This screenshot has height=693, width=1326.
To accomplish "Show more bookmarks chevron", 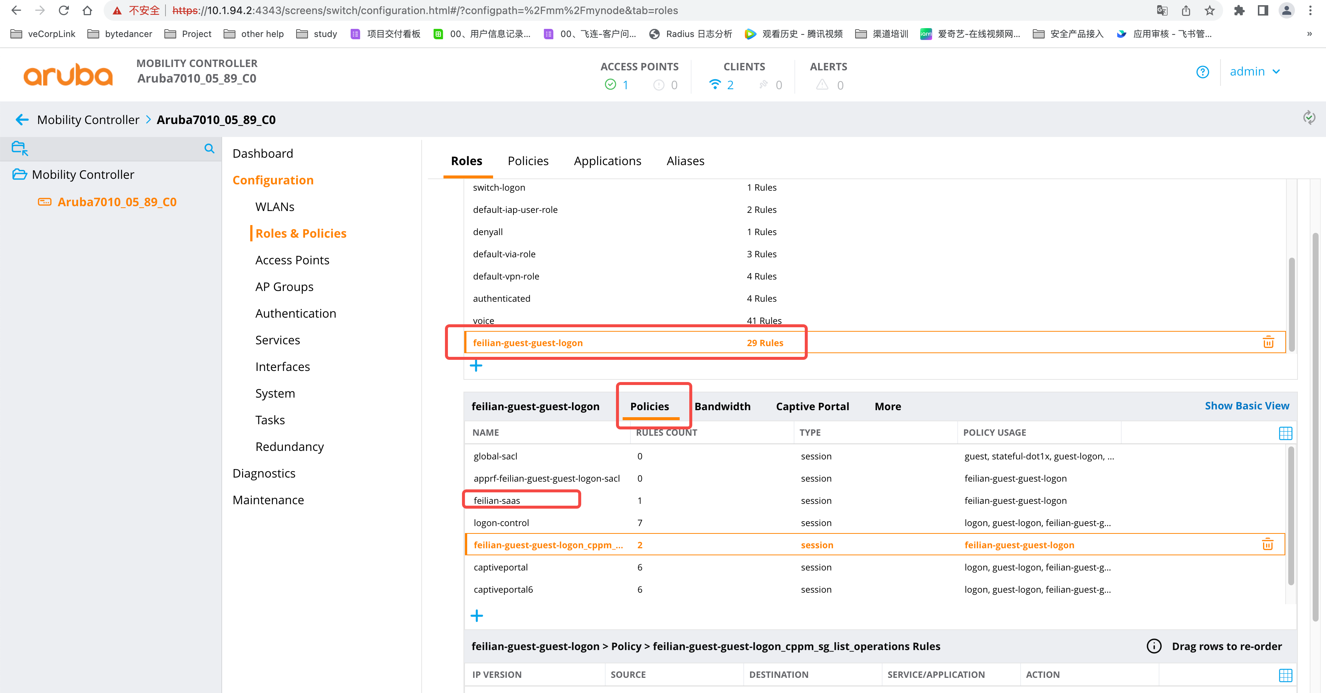I will pos(1310,34).
